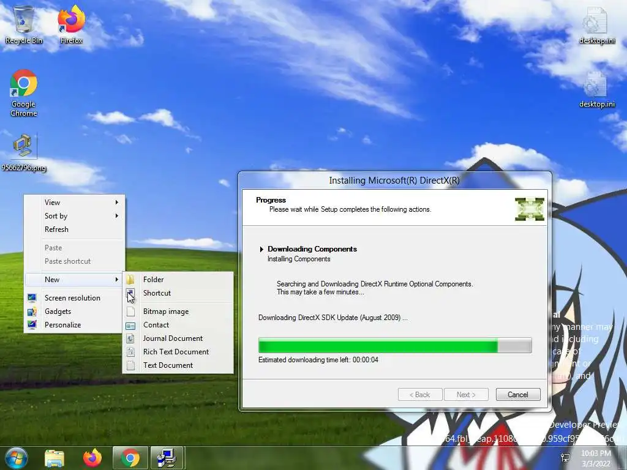627x470 pixels.
Task: Click the Bitmap image file icon
Action: pyautogui.click(x=130, y=311)
